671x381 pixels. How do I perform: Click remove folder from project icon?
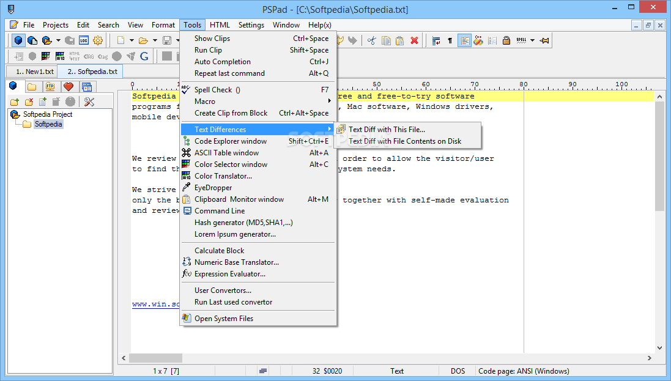pos(29,102)
